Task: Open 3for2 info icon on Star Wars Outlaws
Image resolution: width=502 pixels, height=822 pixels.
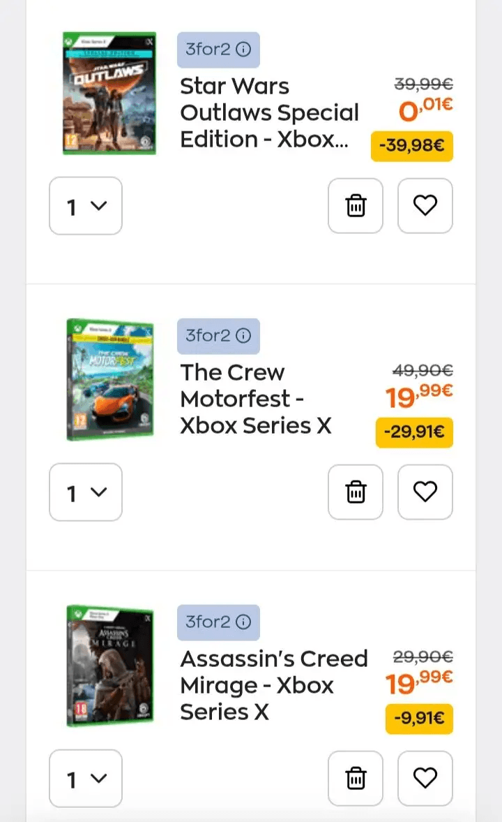Action: [243, 50]
